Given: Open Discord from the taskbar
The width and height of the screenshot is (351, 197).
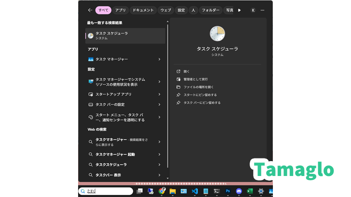Looking at the screenshot, I should coord(239,191).
